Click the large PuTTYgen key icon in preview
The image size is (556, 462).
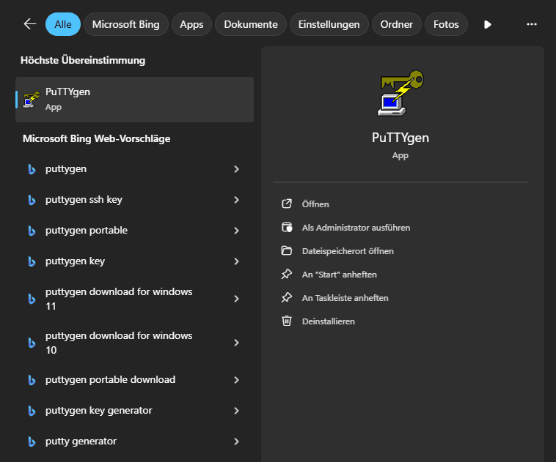400,93
